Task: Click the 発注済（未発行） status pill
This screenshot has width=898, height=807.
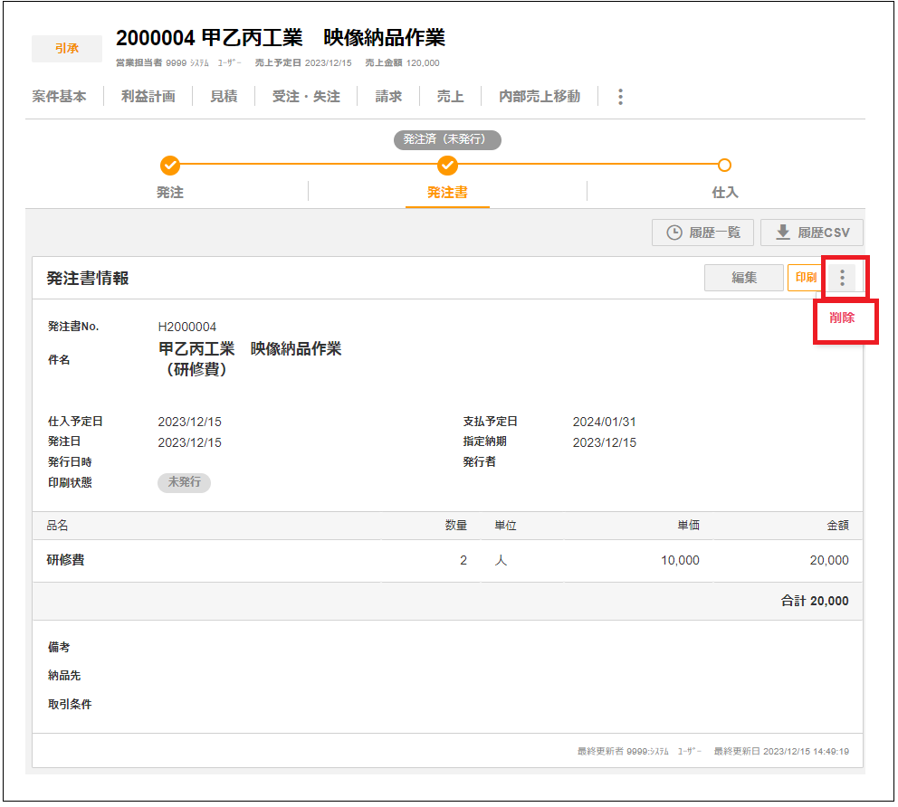Action: click(x=447, y=140)
